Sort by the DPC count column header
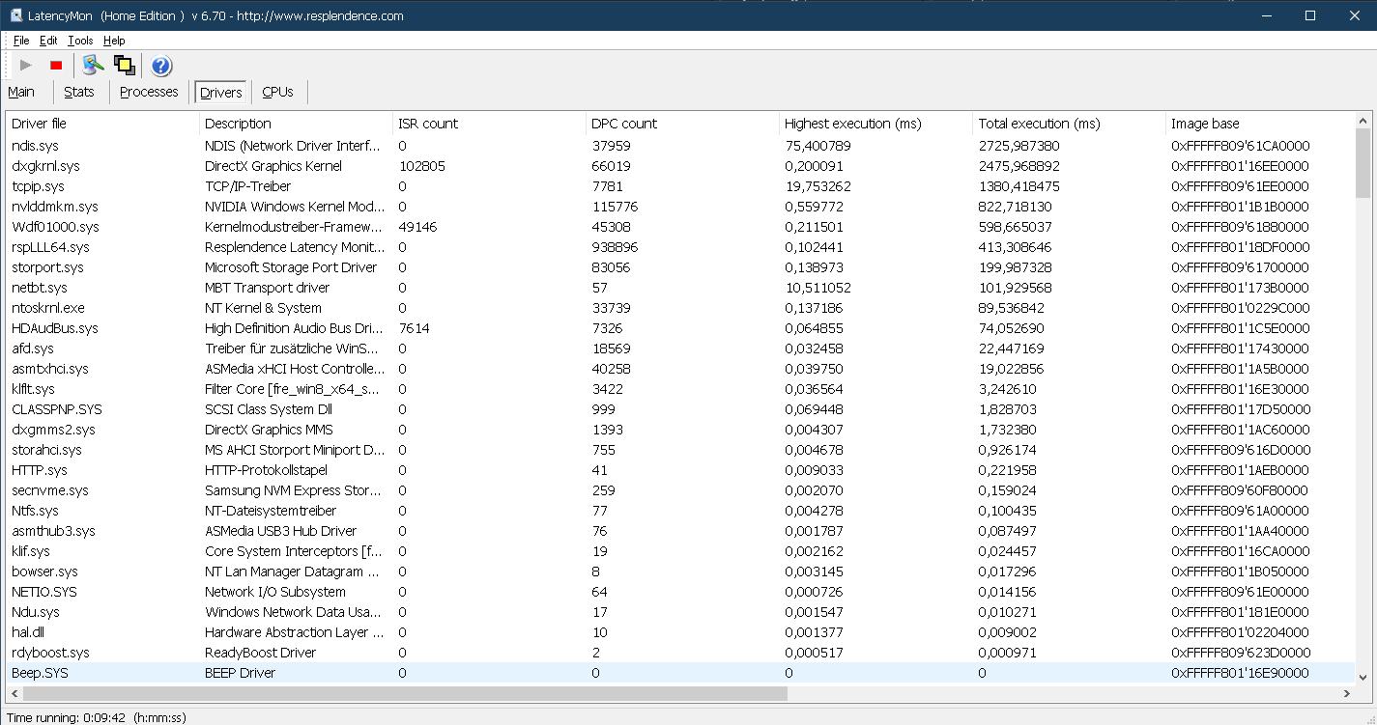The height and width of the screenshot is (725, 1377). (x=682, y=124)
